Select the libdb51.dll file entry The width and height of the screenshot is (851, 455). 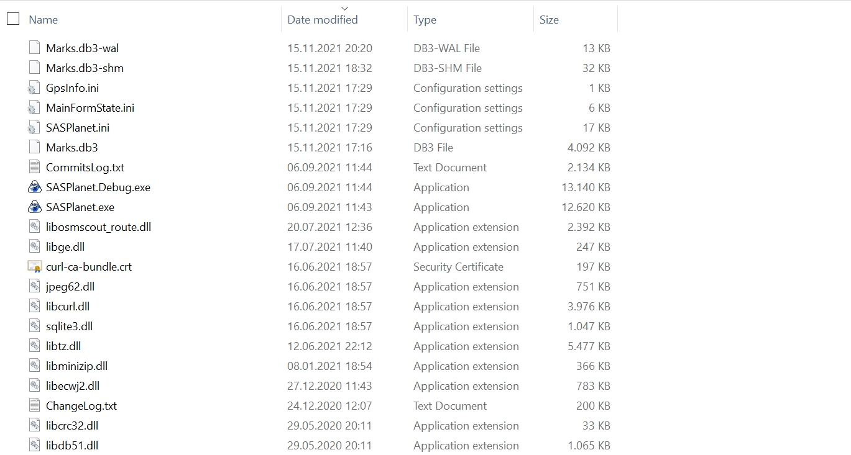72,445
